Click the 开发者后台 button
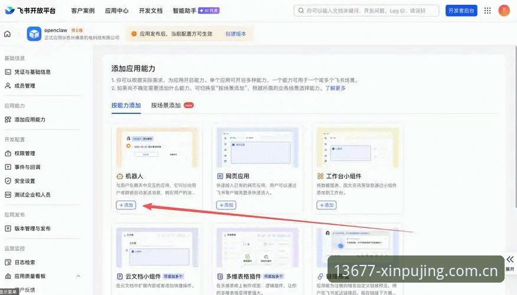517x295 pixels. click(x=462, y=11)
